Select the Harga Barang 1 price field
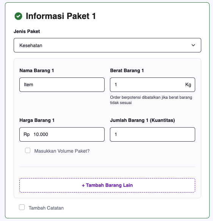The width and height of the screenshot is (213, 221). click(x=62, y=134)
